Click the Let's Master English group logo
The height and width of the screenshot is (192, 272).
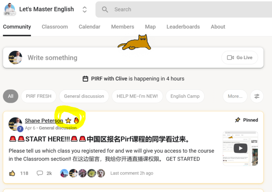pyautogui.click(x=10, y=9)
